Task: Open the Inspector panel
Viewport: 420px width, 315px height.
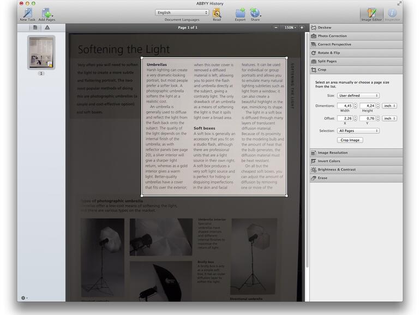Action: pos(392,13)
